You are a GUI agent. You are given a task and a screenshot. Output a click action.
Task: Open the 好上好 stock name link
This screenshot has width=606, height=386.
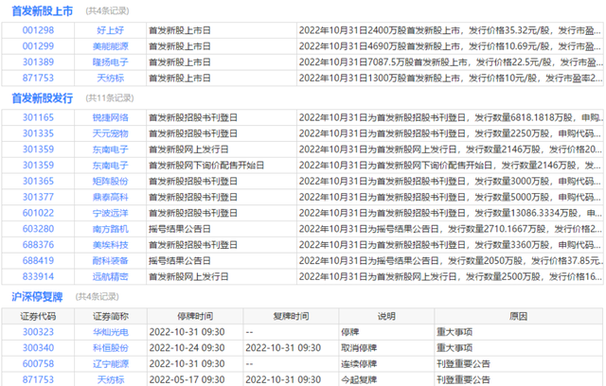tap(110, 30)
